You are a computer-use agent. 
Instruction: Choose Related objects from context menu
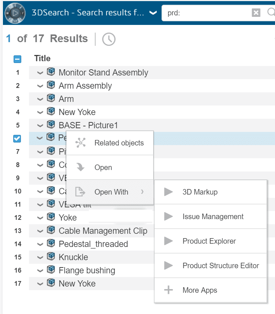coord(110,143)
